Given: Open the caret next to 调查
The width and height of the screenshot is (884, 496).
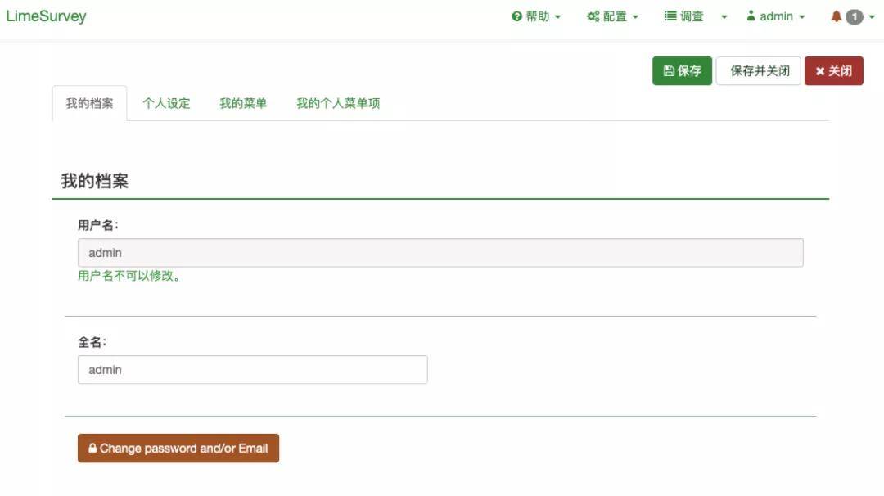Looking at the screenshot, I should 724,17.
